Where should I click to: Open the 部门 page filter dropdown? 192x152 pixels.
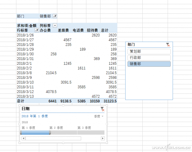[x=55, y=16]
